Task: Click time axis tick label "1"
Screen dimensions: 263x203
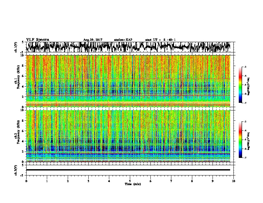Action: 47,181
